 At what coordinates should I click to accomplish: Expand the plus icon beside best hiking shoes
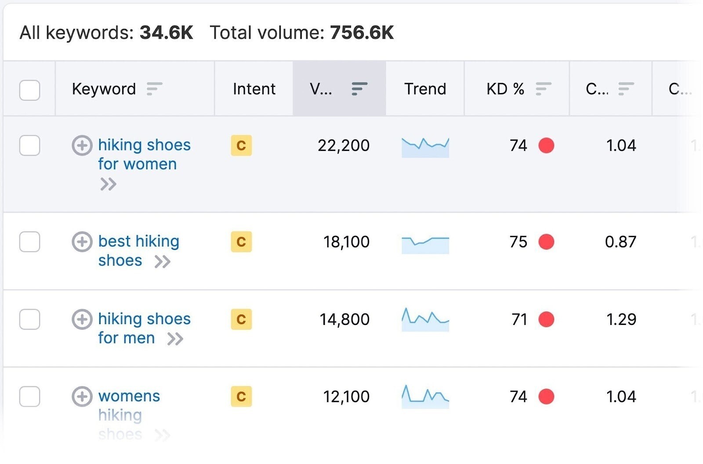click(82, 242)
